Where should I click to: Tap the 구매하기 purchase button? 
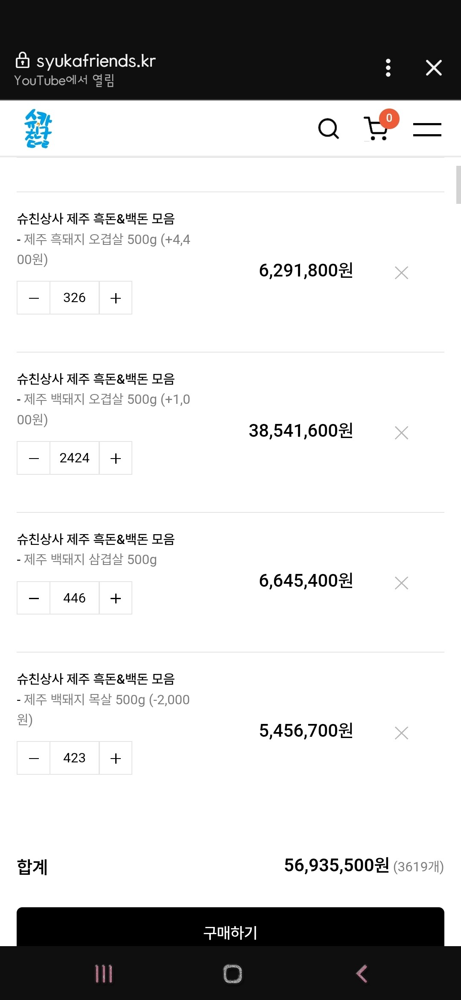pyautogui.click(x=230, y=926)
